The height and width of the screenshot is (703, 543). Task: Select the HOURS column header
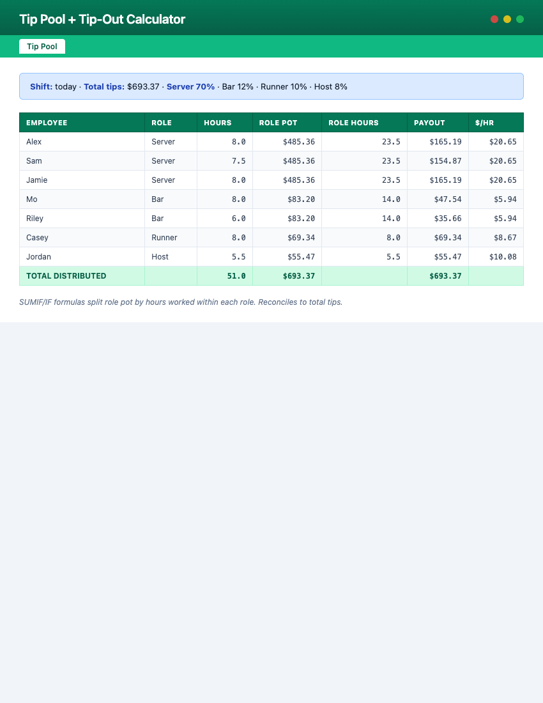tap(225, 123)
